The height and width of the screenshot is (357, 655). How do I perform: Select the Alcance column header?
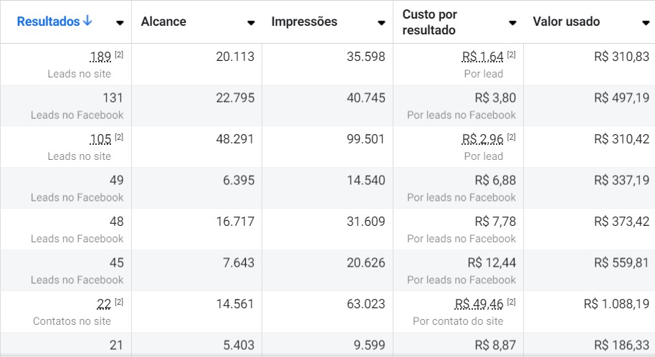[163, 22]
